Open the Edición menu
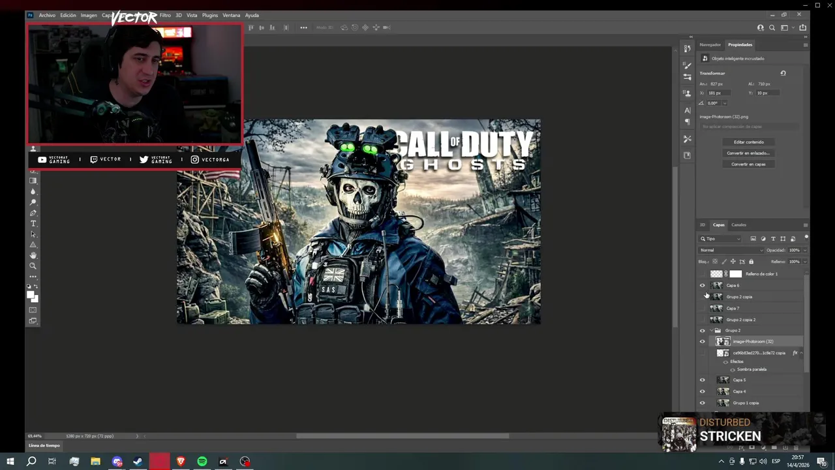The height and width of the screenshot is (470, 835). tap(68, 15)
